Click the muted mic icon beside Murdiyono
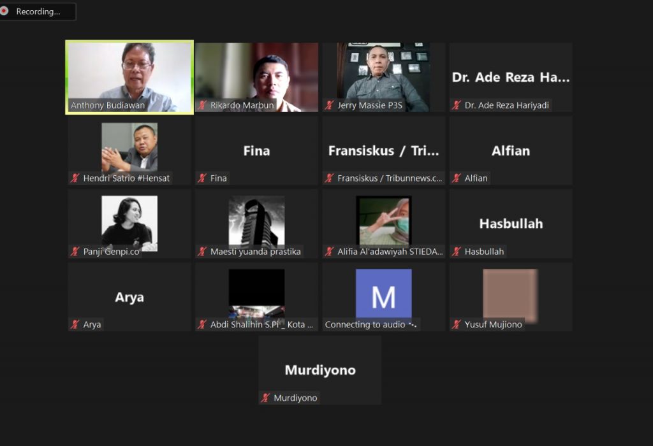The image size is (653, 446). pyautogui.click(x=265, y=398)
